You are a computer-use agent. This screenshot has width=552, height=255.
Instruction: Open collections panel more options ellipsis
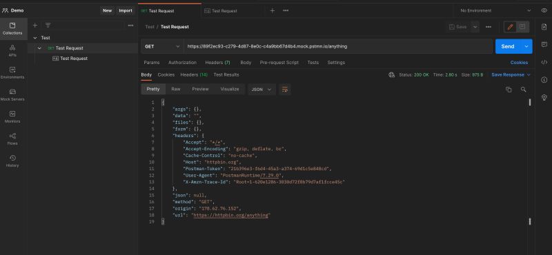(x=130, y=25)
